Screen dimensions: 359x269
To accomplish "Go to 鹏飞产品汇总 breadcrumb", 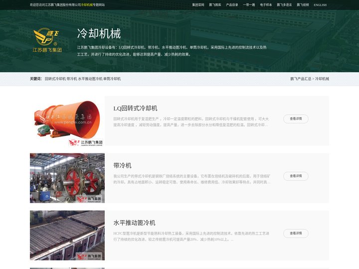I will point(301,79).
